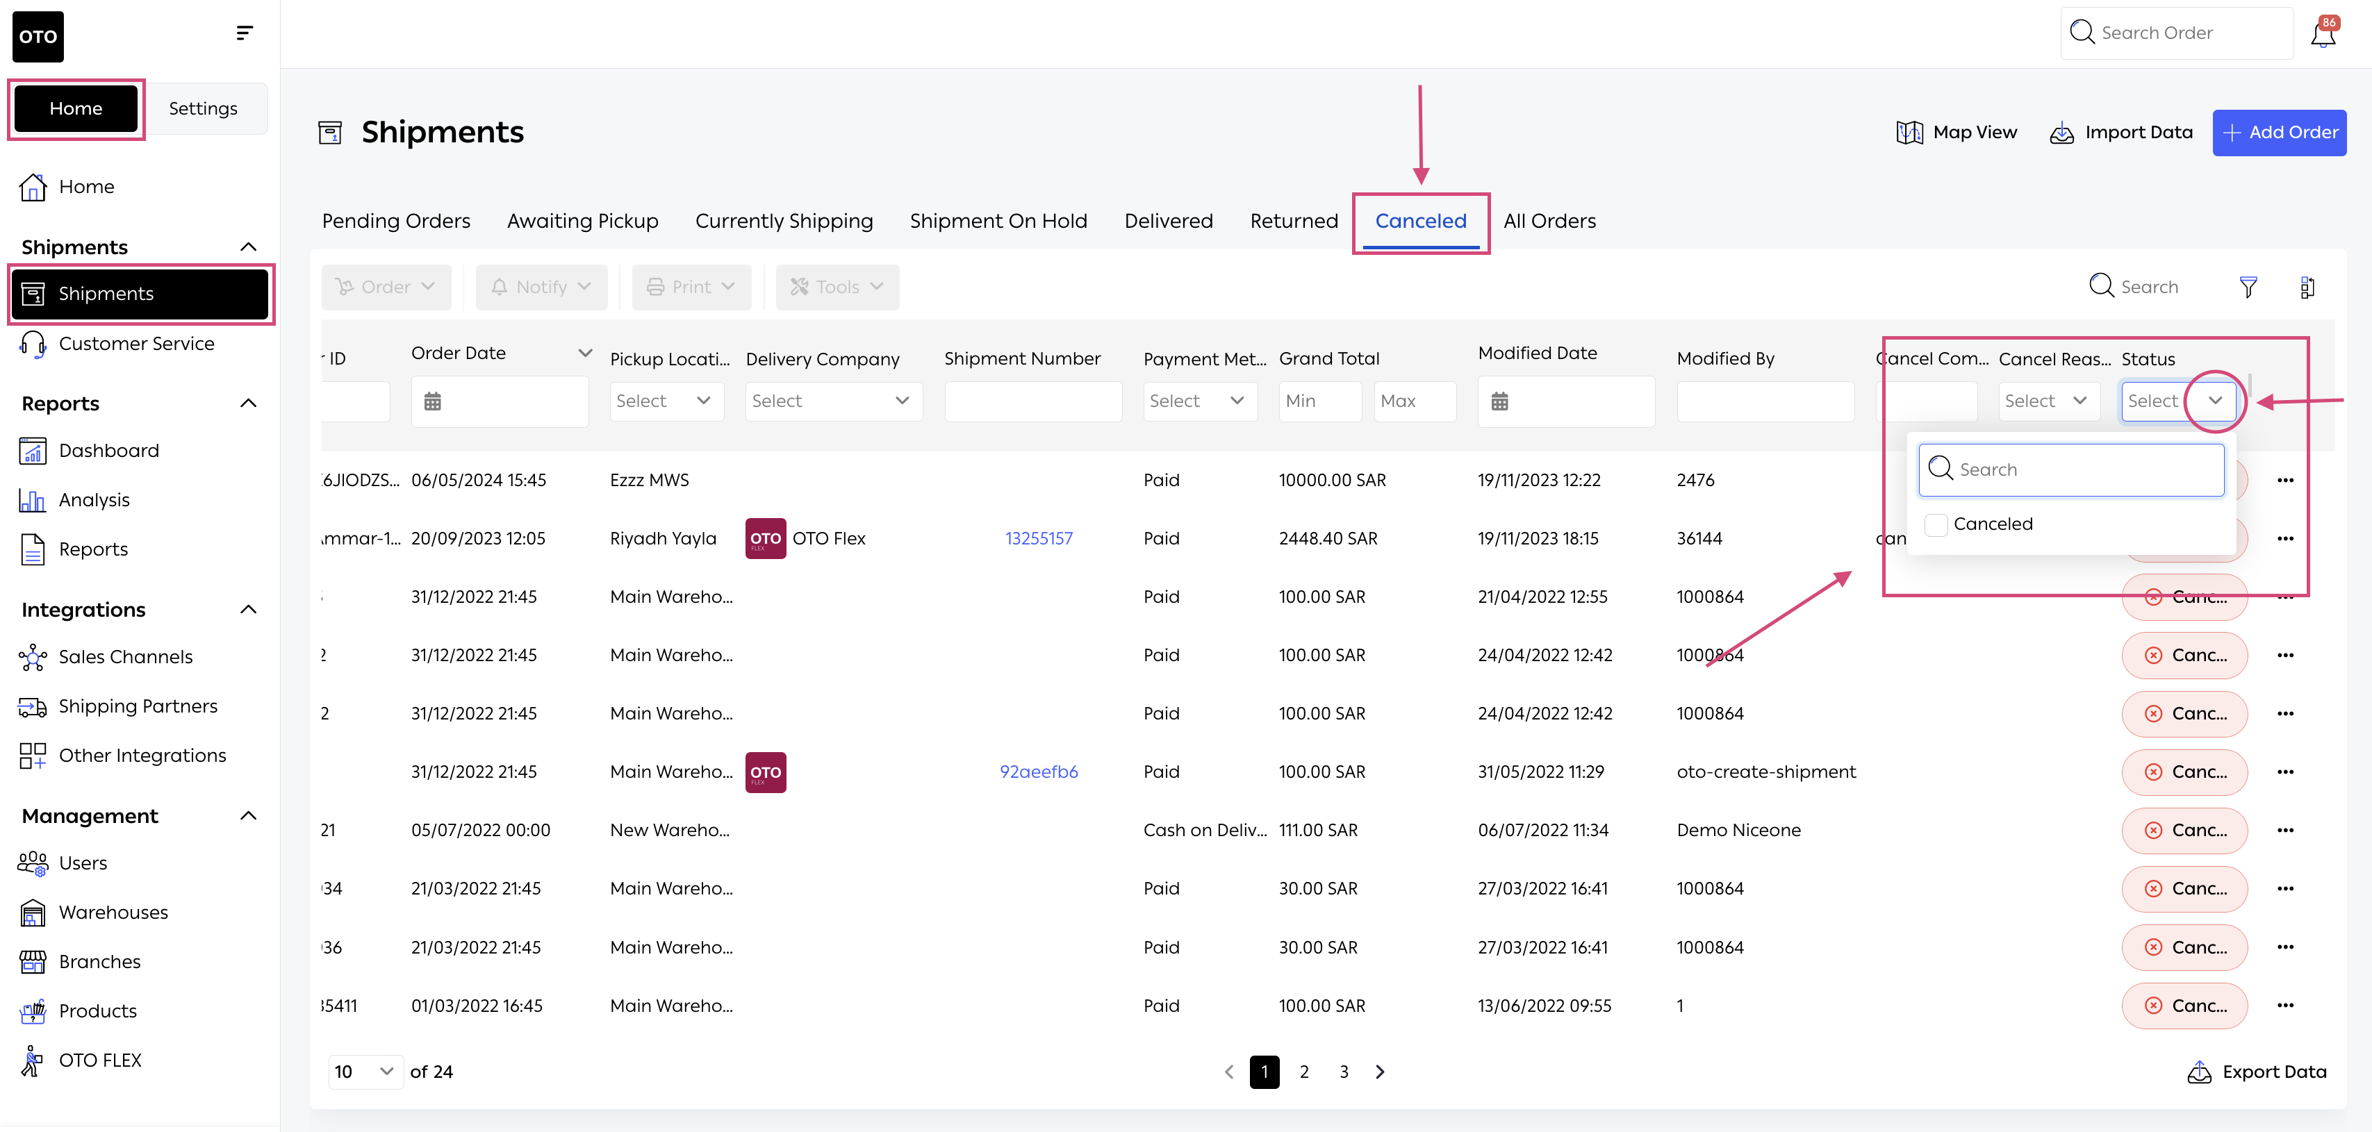Check the Canceled status checkbox
2372x1132 pixels.
[x=1936, y=524]
